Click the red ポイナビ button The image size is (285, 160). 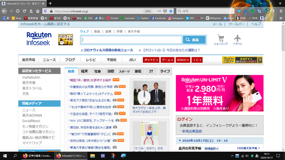(151, 60)
